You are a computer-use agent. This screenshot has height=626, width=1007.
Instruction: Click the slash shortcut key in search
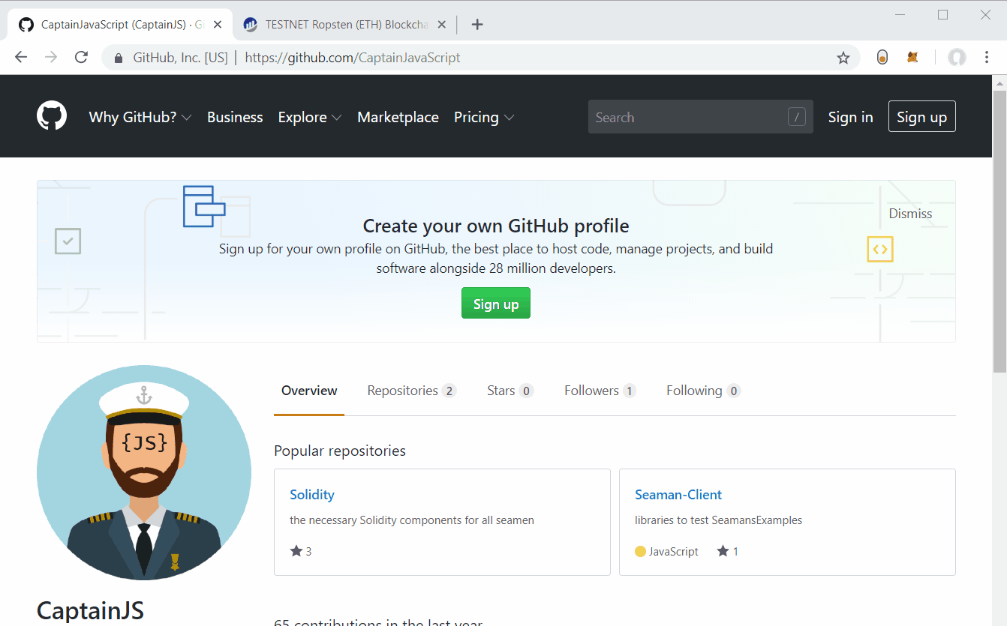[796, 117]
